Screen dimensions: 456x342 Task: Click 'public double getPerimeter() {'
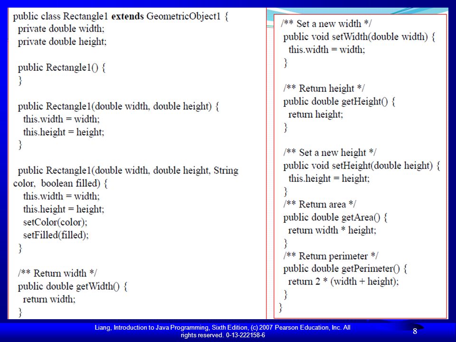pyautogui.click(x=345, y=269)
